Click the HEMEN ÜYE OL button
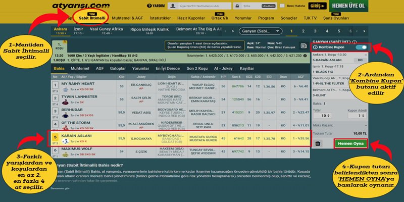Screen dimensions: 404x202 [348, 6]
